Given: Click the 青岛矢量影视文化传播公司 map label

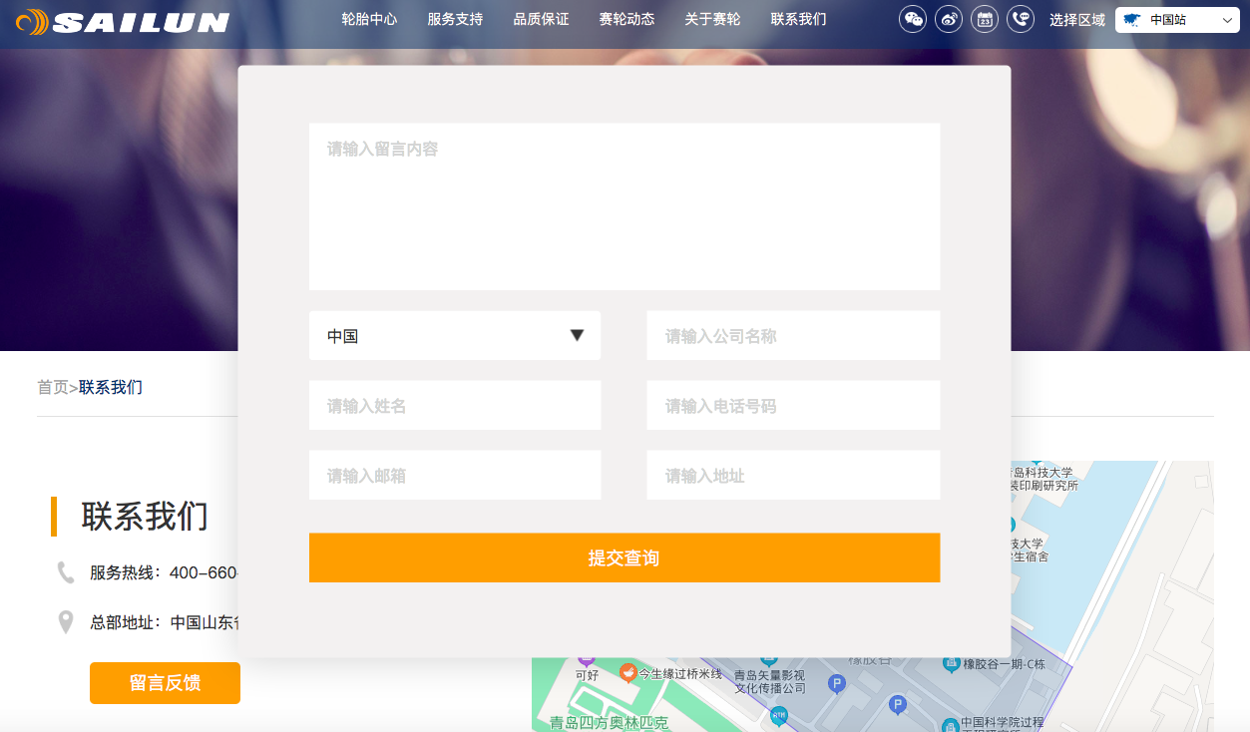Looking at the screenshot, I should point(769,682).
